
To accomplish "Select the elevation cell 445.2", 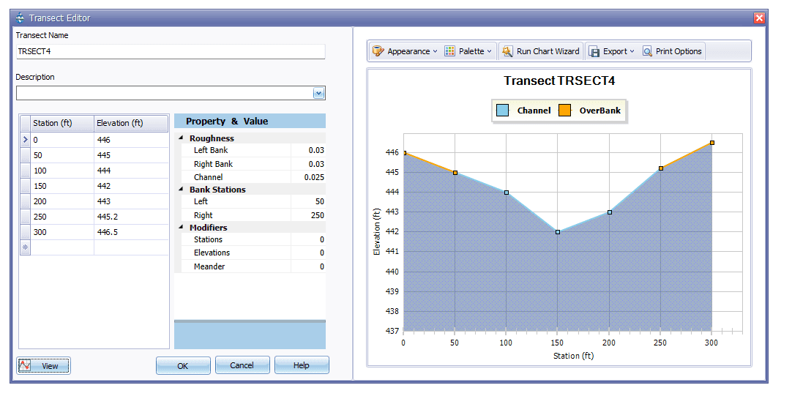I will click(131, 217).
